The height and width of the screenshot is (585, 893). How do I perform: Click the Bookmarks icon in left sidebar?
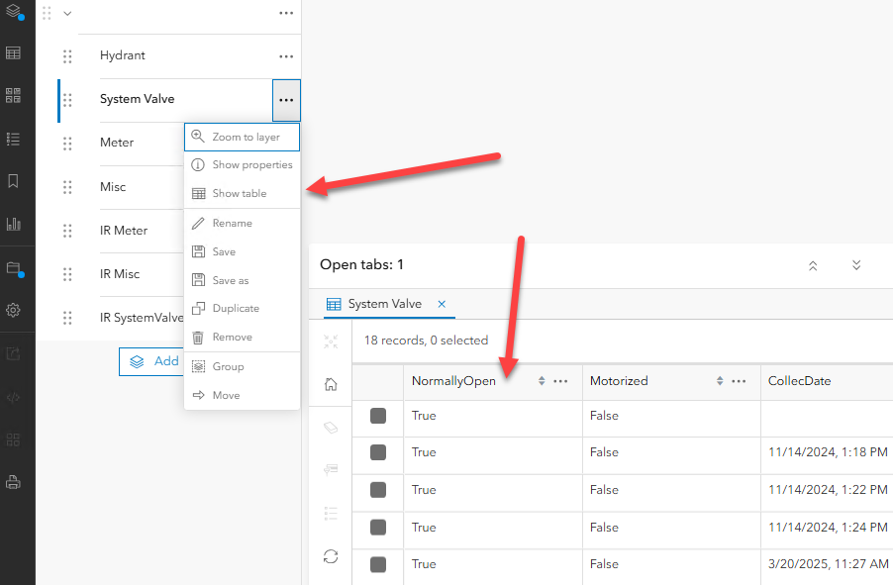tap(14, 181)
